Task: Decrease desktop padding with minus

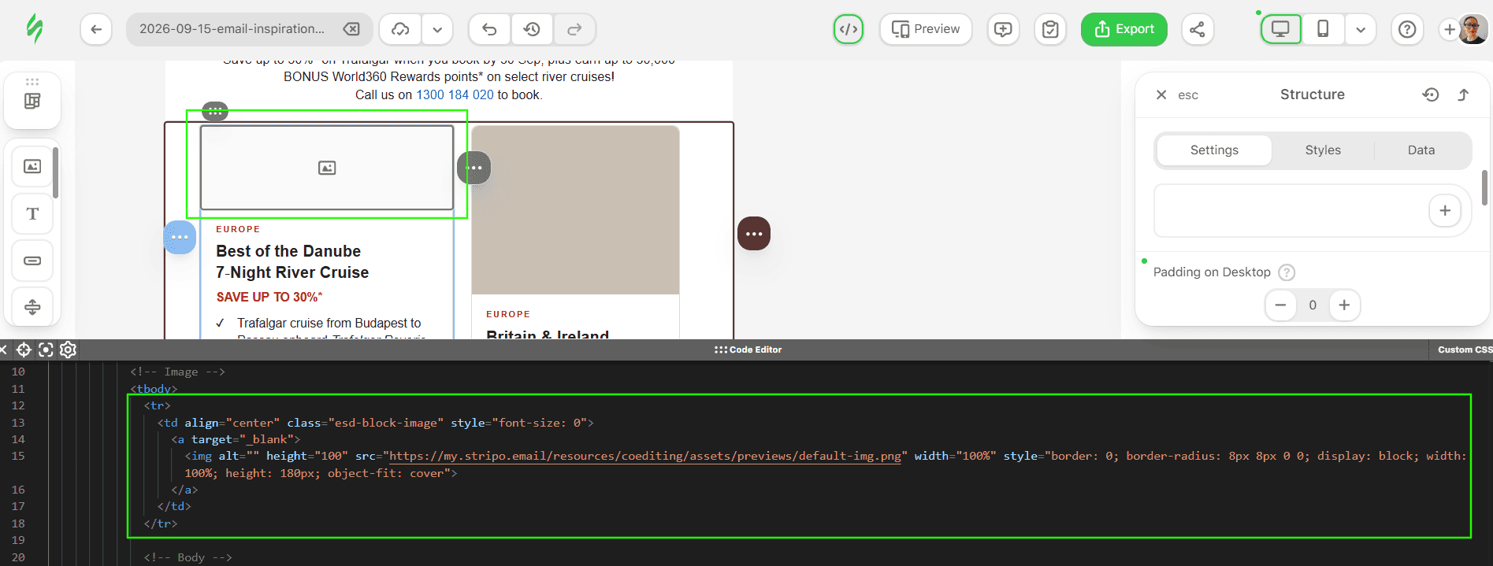Action: 1280,305
